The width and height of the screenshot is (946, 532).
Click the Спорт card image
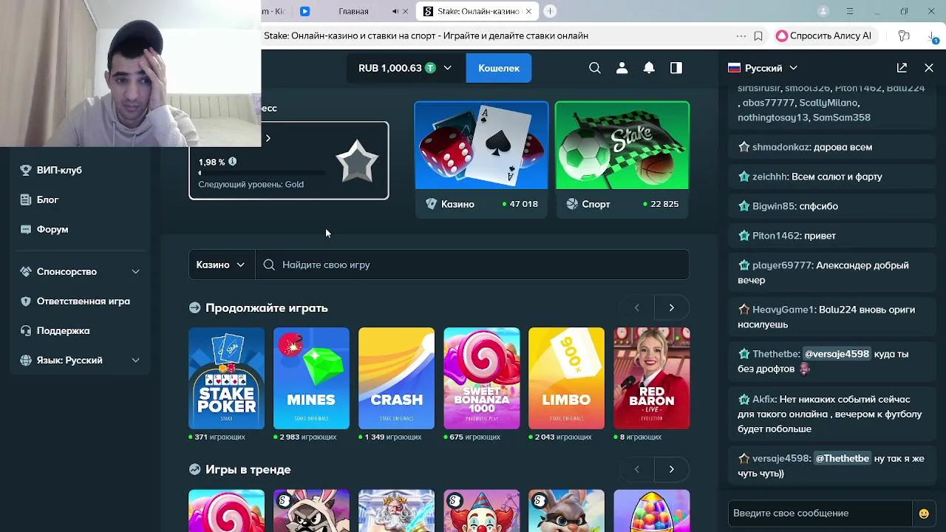(622, 146)
